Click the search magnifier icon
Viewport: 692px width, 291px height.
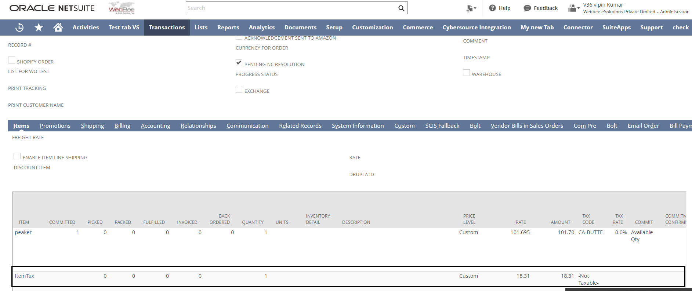(x=401, y=8)
